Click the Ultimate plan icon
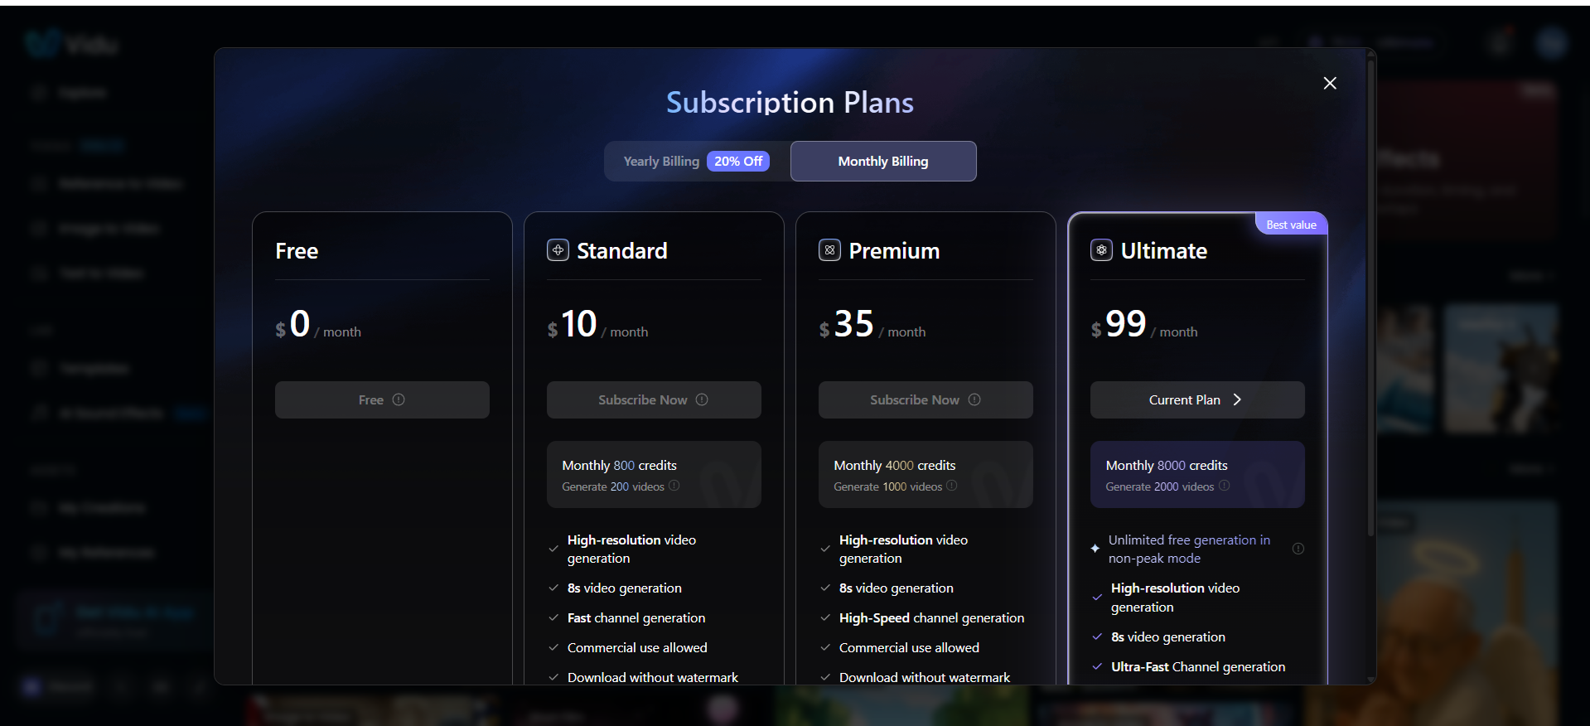The image size is (1590, 726). point(1101,250)
